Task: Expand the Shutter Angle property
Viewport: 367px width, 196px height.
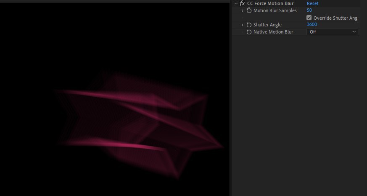Action: pos(243,25)
